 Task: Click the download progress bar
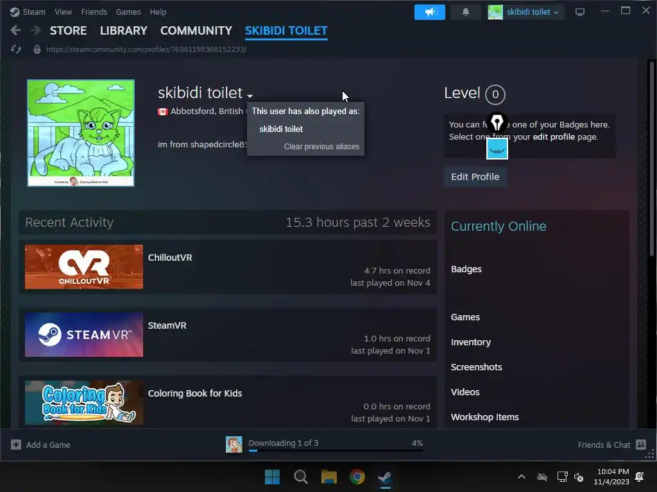point(336,450)
